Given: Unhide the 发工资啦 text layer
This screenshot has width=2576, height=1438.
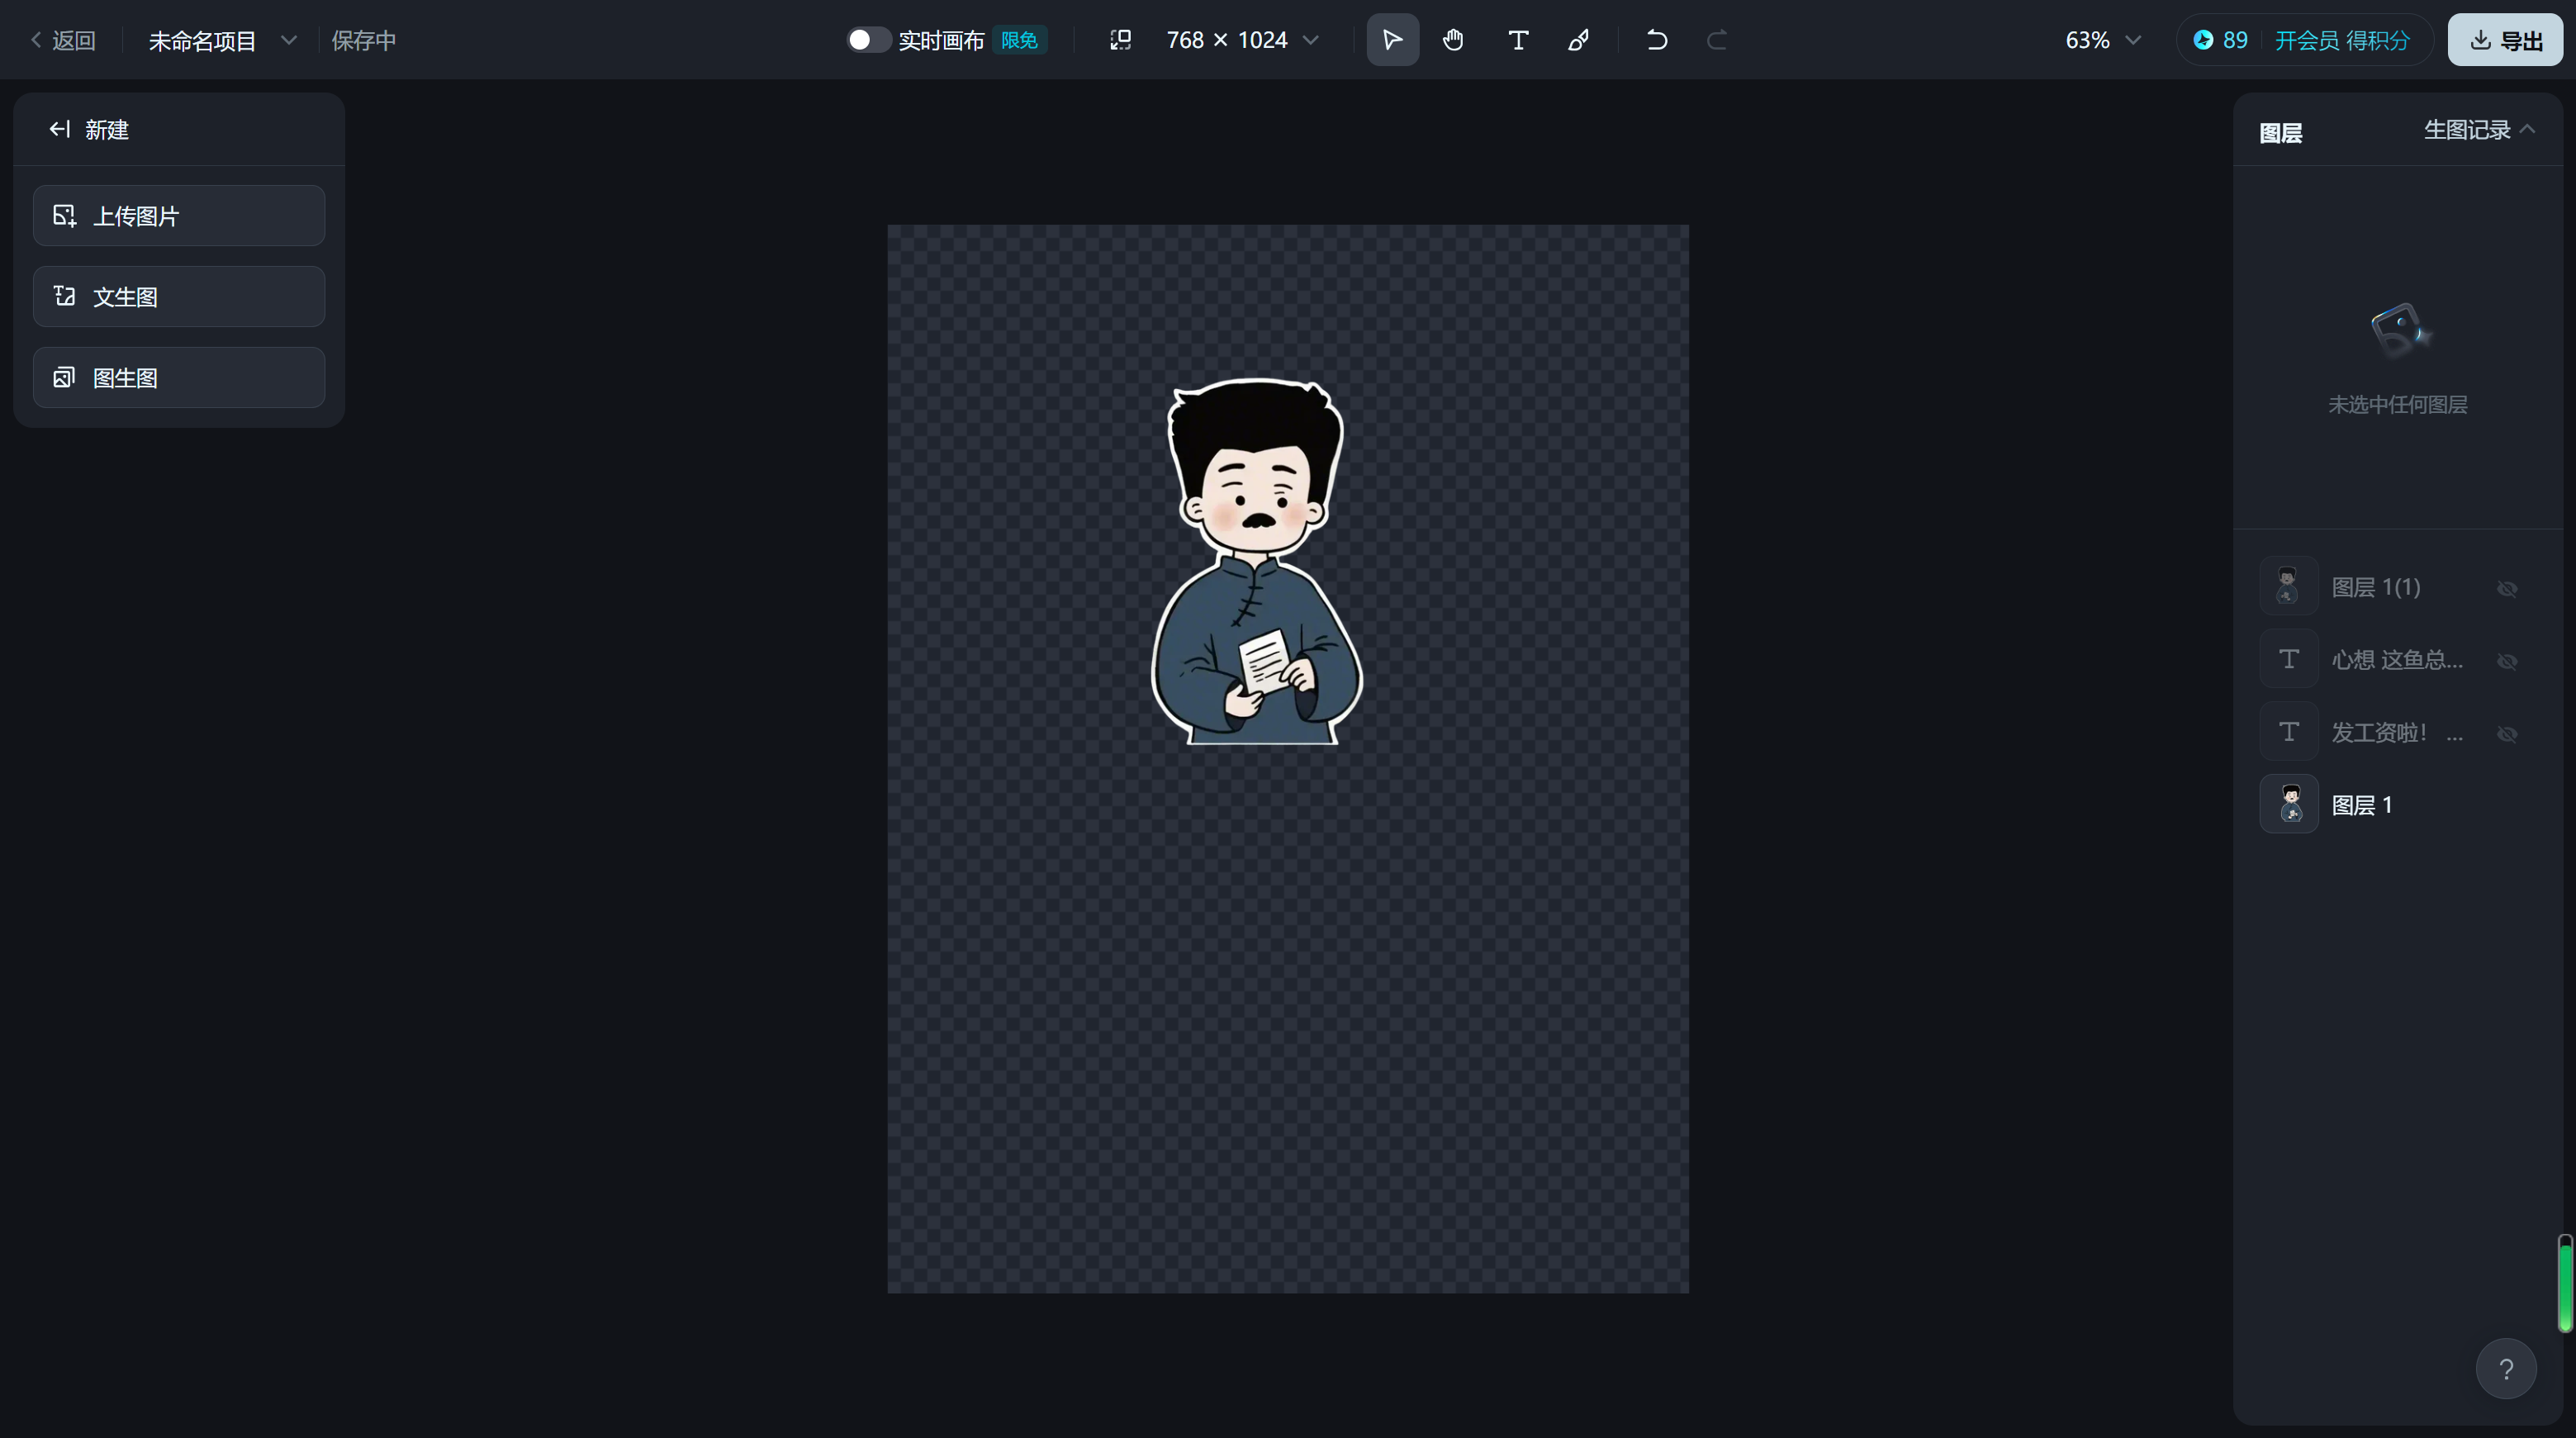Looking at the screenshot, I should pyautogui.click(x=2506, y=734).
